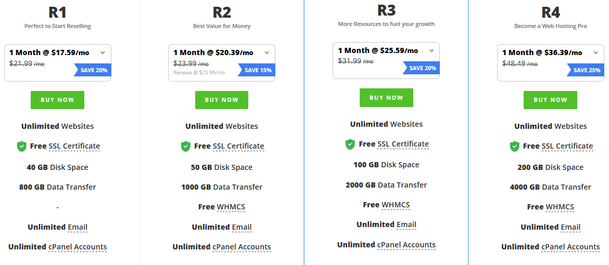
Task: Purchase the R3 plan with BUY NOW
Action: tap(386, 98)
